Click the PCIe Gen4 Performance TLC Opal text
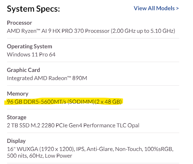193x164 pixels. click(x=97, y=125)
